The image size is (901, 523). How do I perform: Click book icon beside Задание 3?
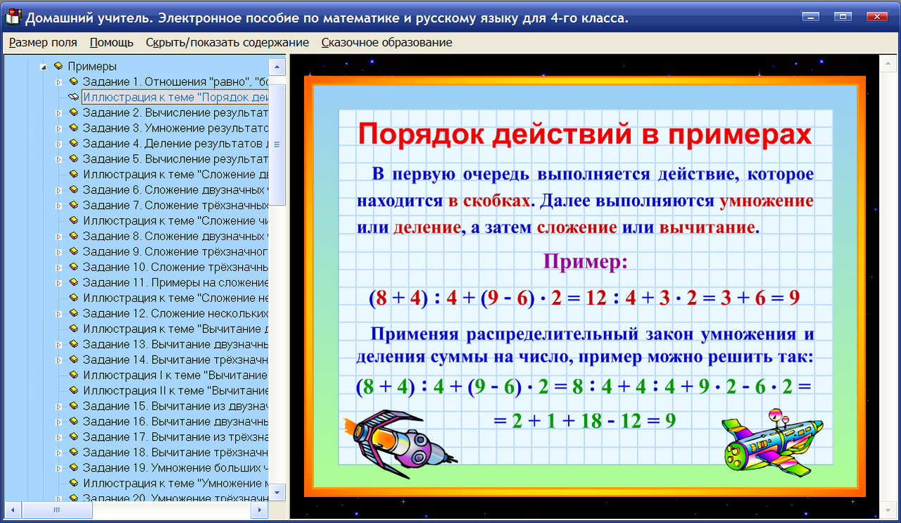[x=73, y=128]
